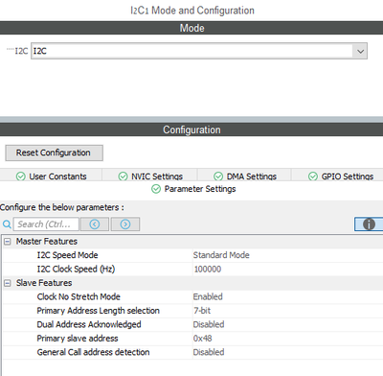Select the Clock No Stretch Mode Enabled value

(208, 296)
